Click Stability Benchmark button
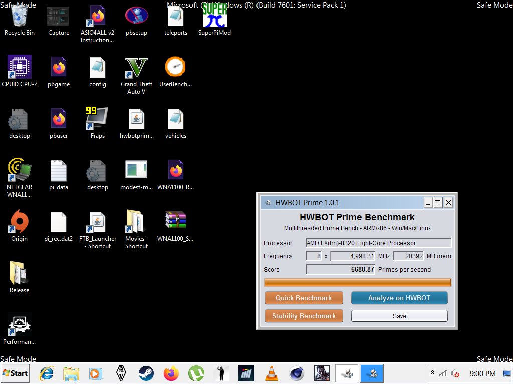 304,316
